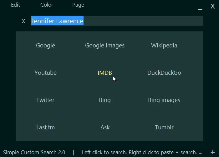This screenshot has width=219, height=157.
Task: Open the Page menu
Action: coord(78,5)
